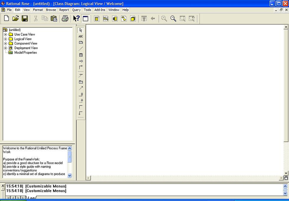Viewport: 289px width, 201px height.
Task: Open the Report menu
Action: coord(64,10)
